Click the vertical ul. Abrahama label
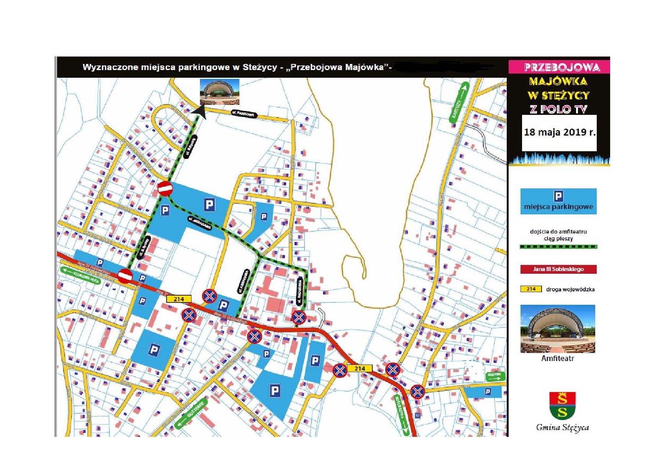The height and width of the screenshot is (456, 645). pyautogui.click(x=243, y=282)
